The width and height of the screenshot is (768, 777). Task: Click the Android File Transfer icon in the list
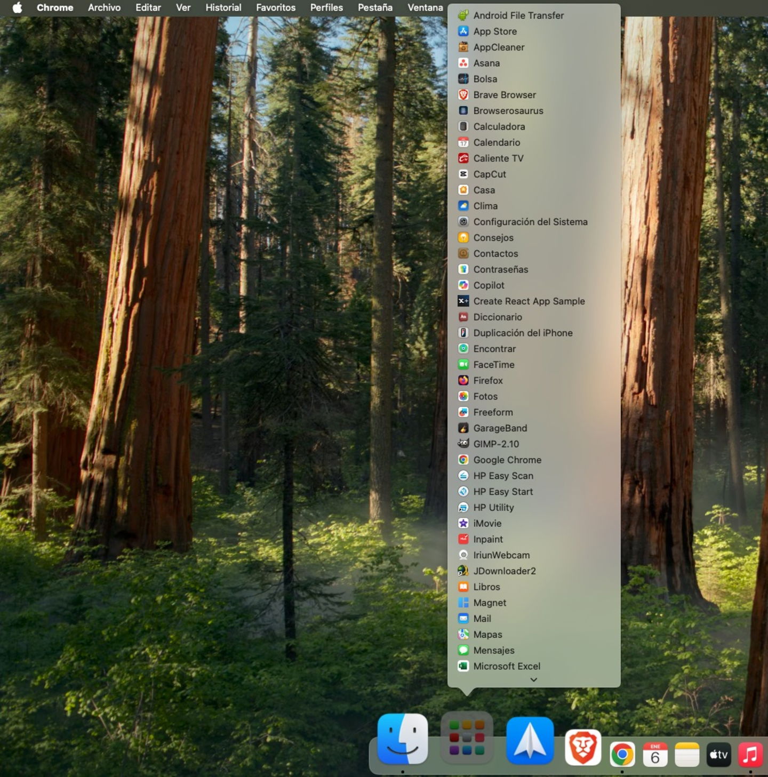tap(463, 15)
